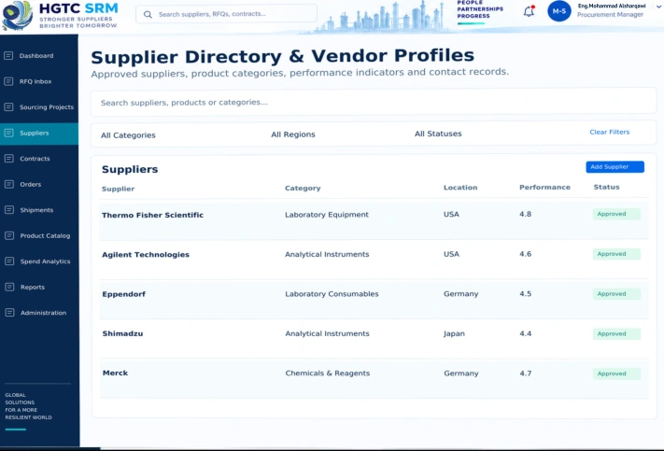Image resolution: width=664 pixels, height=451 pixels.
Task: Click Approved status badge for Eppendorf
Action: pyautogui.click(x=616, y=293)
